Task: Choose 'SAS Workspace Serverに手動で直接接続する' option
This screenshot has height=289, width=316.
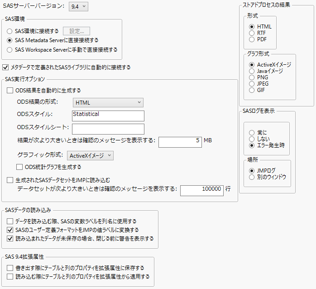Action: pos(10,50)
